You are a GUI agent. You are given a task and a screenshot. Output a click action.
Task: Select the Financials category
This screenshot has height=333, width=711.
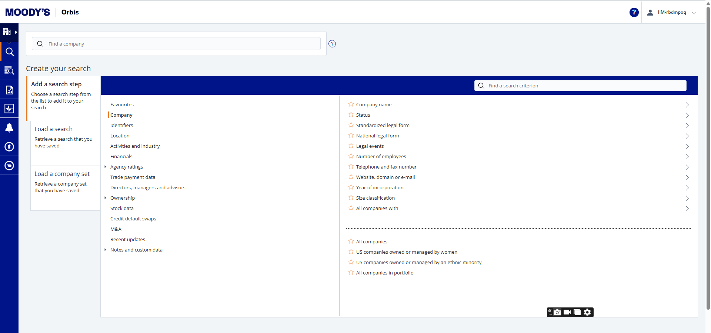tap(121, 157)
